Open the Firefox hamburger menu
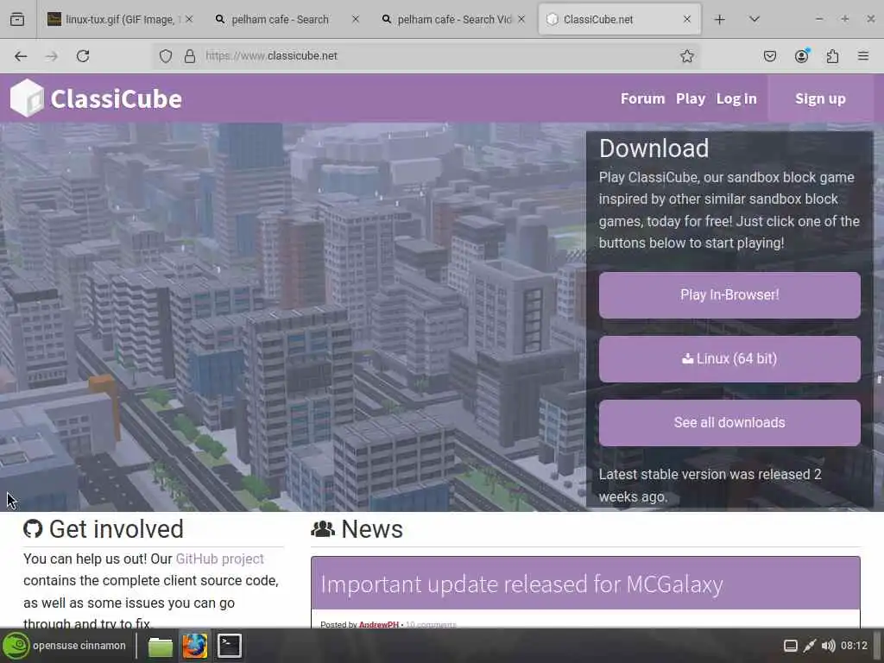This screenshot has height=663, width=884. click(863, 56)
